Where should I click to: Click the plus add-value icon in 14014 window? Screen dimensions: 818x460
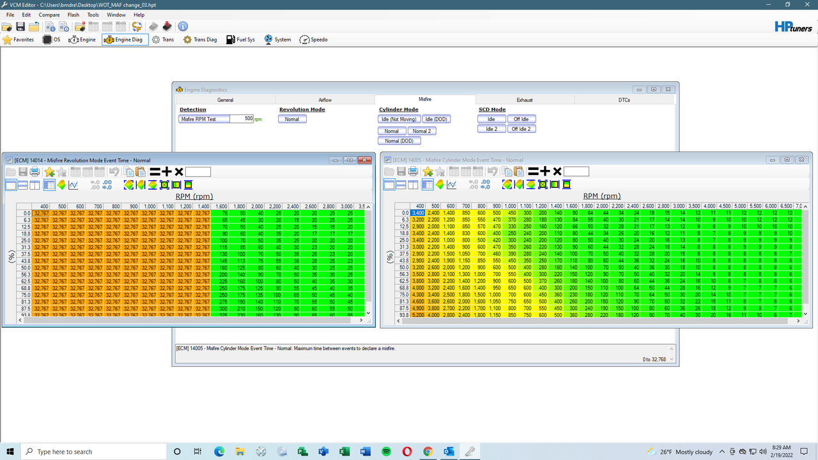click(167, 172)
